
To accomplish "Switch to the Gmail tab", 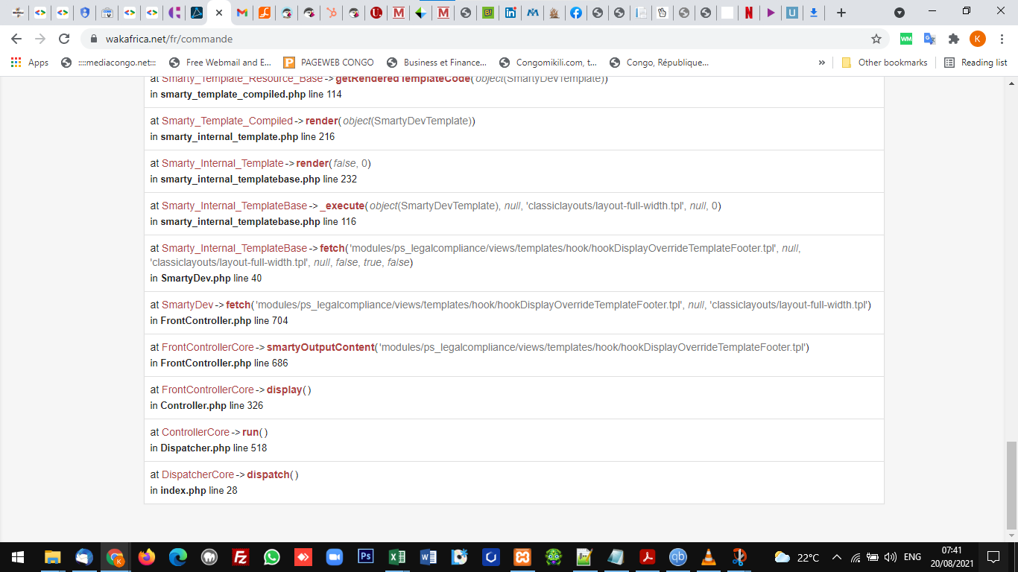I will (241, 13).
